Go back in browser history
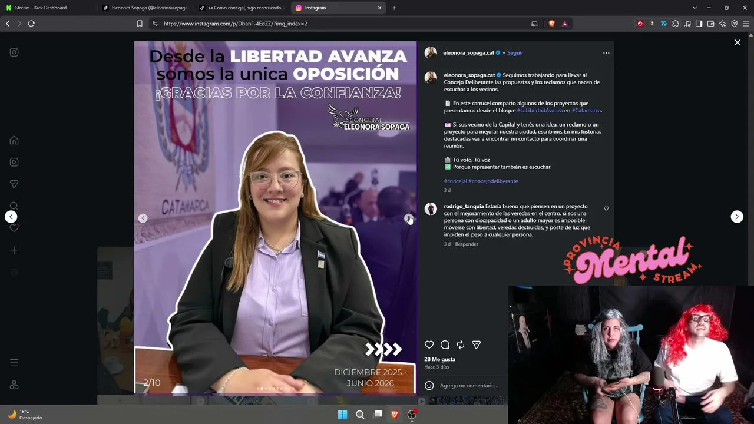Screen dimensions: 754x424 tap(8, 24)
